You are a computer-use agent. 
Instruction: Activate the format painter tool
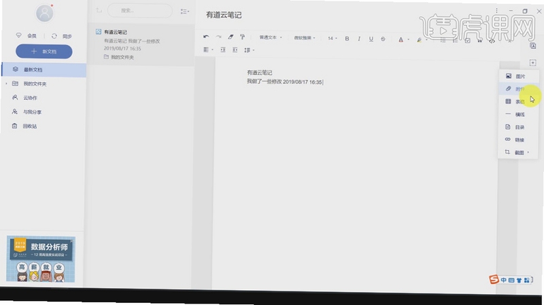(243, 37)
